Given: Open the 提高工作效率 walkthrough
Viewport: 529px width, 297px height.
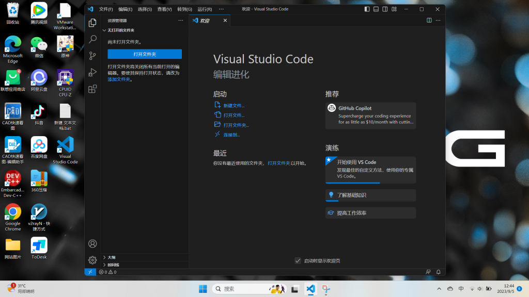Looking at the screenshot, I should pos(370,213).
